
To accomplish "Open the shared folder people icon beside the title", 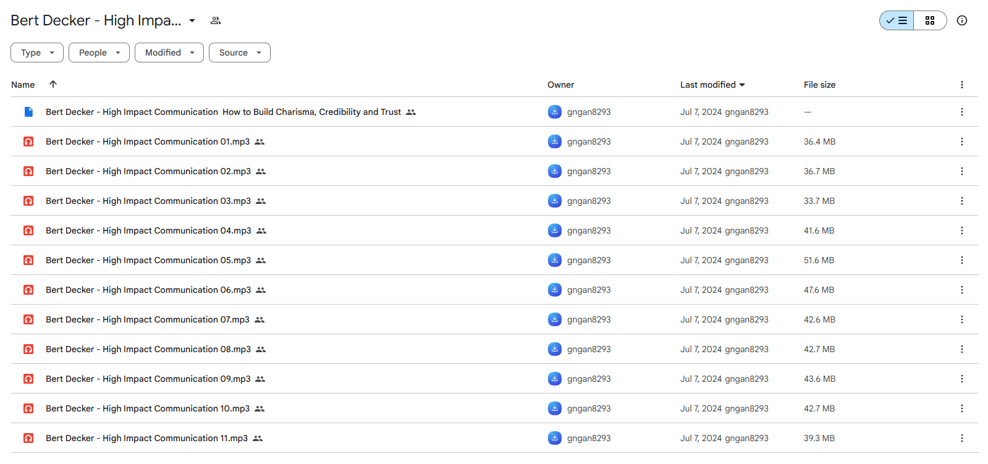I will coord(216,20).
